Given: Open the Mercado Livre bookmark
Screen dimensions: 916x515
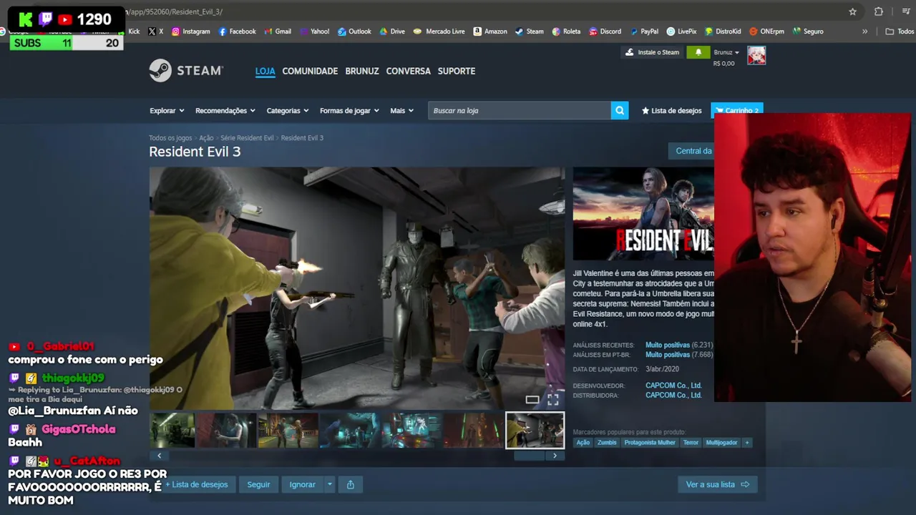Looking at the screenshot, I should [439, 31].
